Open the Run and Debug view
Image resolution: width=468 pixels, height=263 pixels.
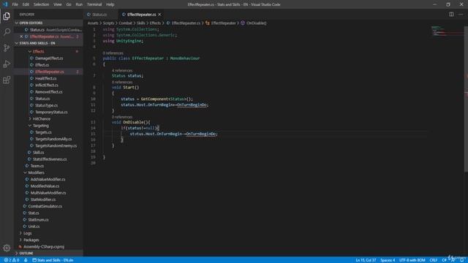(7, 64)
